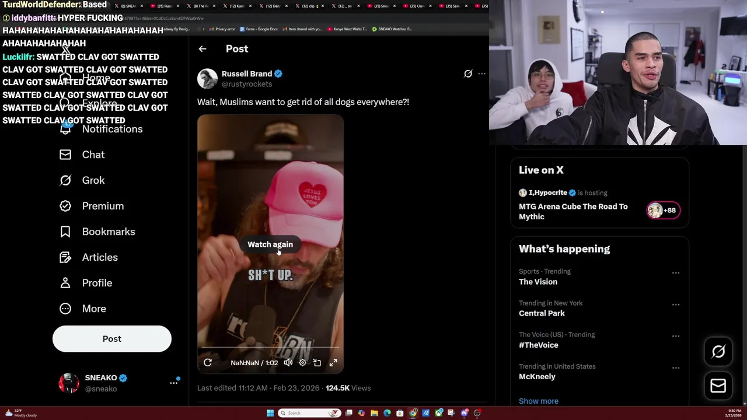Click Watch again on the video
Viewport: 747px width, 420px height.
[270, 244]
